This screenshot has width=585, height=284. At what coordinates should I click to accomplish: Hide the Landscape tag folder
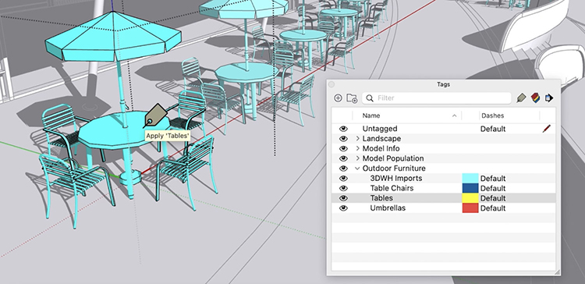[x=343, y=139]
